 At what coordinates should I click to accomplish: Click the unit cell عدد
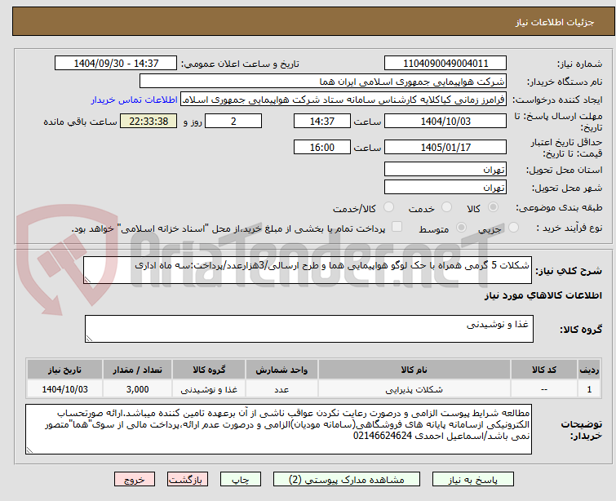click(x=281, y=389)
